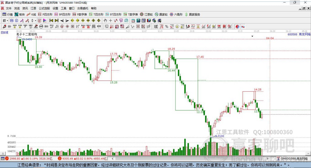Open the 公式选股 menu
Viewport: 311px width, 168px height.
[44, 8]
